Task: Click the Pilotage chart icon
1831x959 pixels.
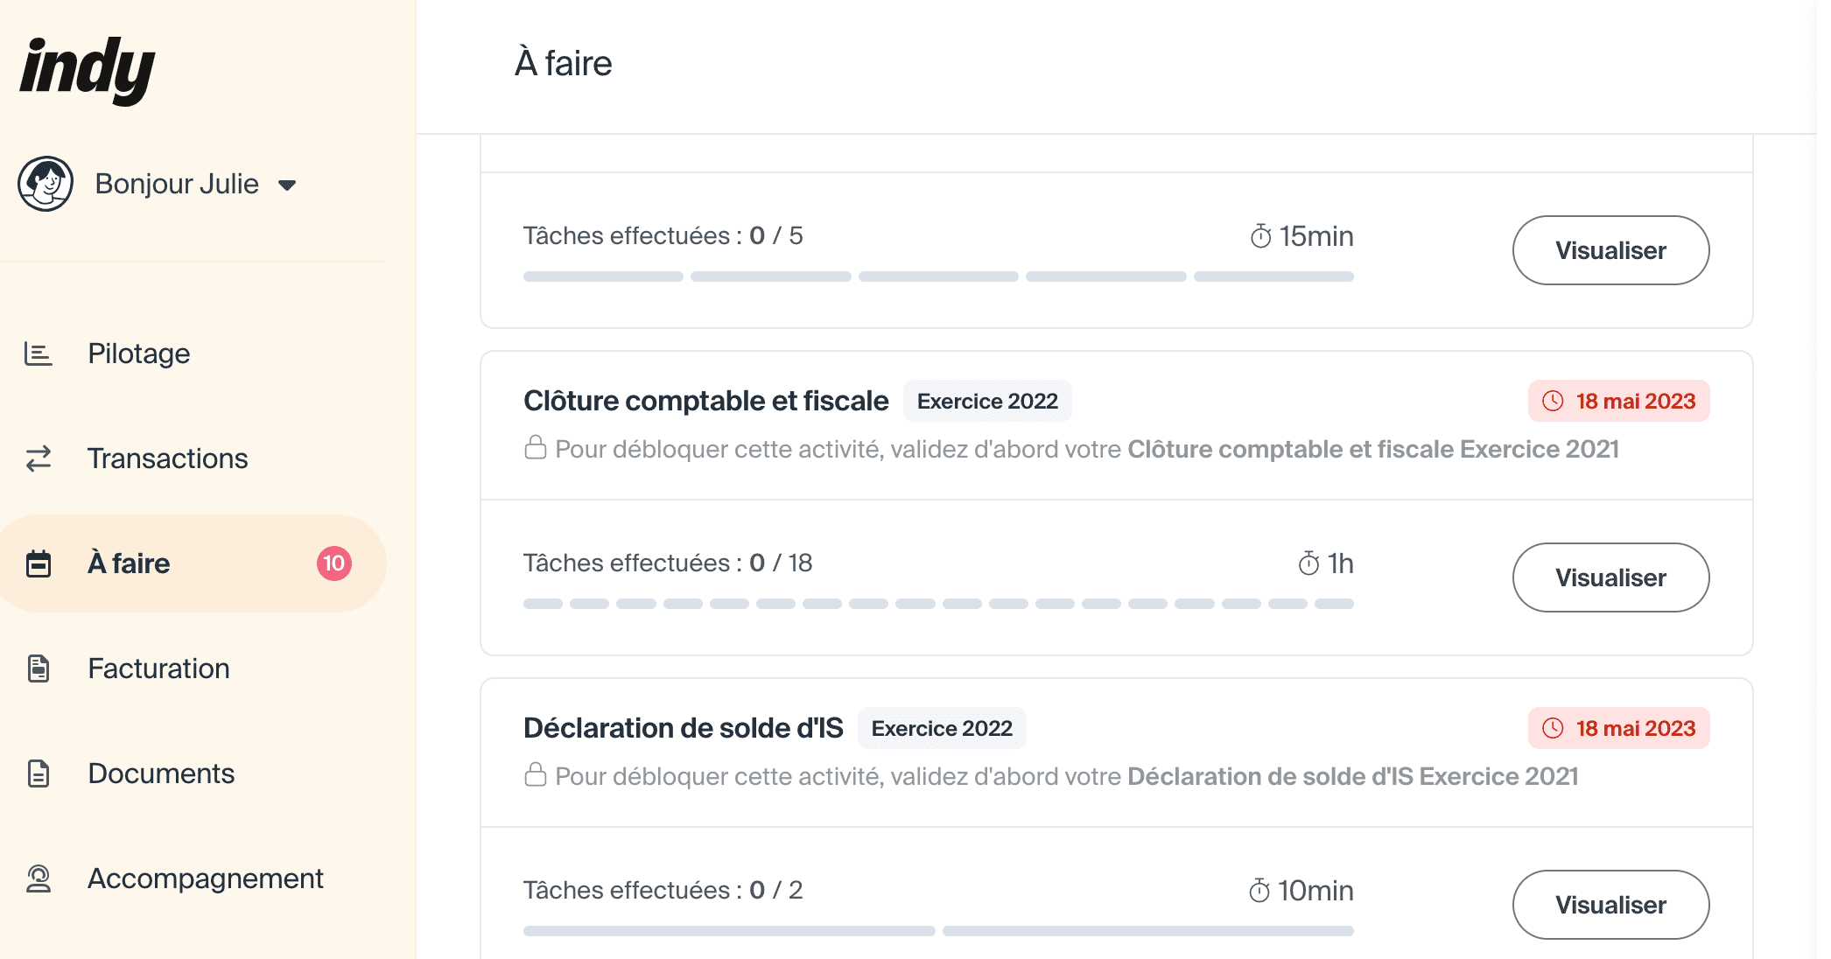Action: 39,353
